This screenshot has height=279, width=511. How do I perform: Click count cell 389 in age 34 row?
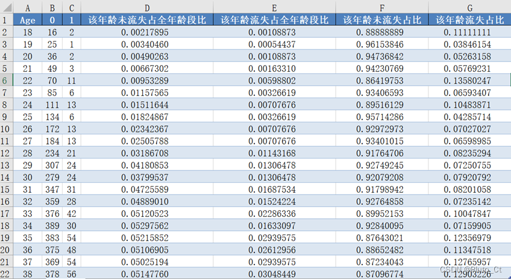pos(52,225)
